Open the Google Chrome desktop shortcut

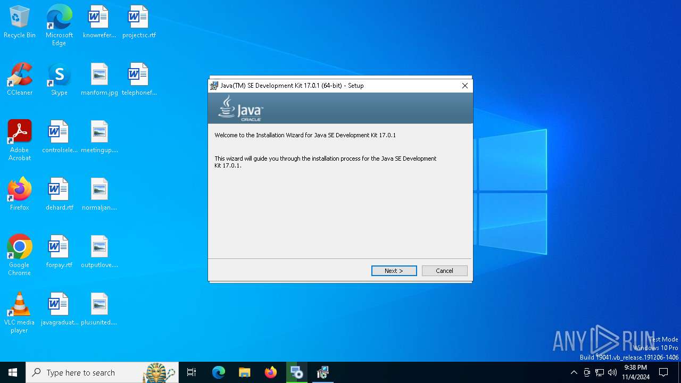(20, 255)
